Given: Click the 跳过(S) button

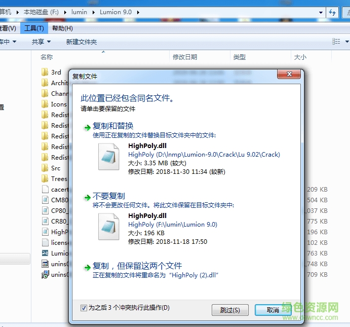Looking at the screenshot, I should [230, 310].
